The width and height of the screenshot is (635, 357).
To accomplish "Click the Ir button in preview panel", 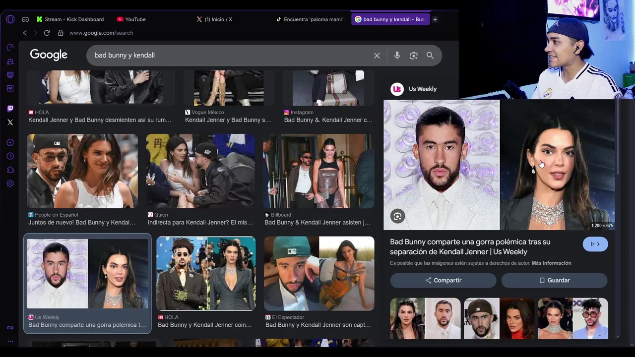I will 595,244.
